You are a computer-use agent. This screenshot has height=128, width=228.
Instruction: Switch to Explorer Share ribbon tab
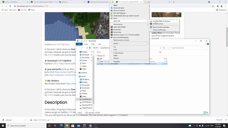tap(93, 44)
